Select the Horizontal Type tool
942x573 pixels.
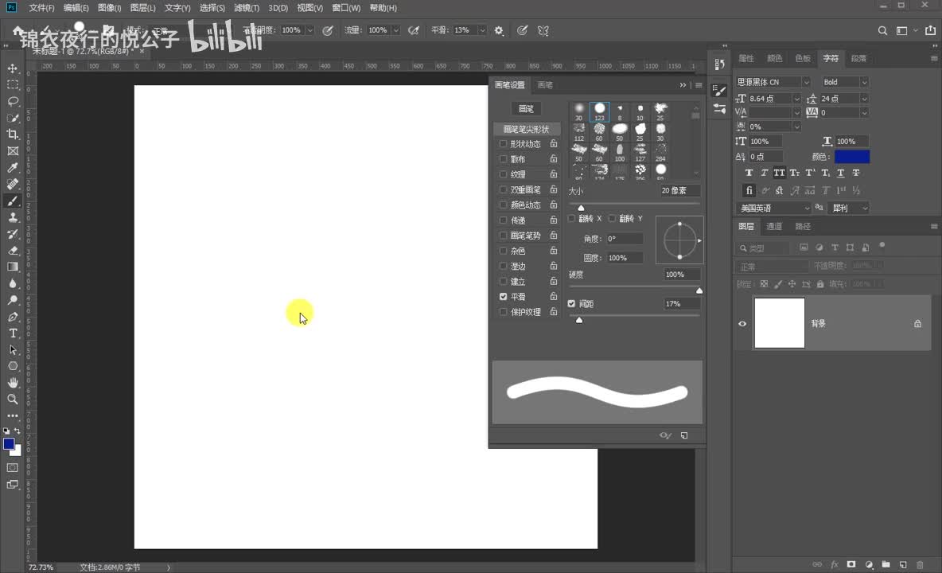point(13,333)
